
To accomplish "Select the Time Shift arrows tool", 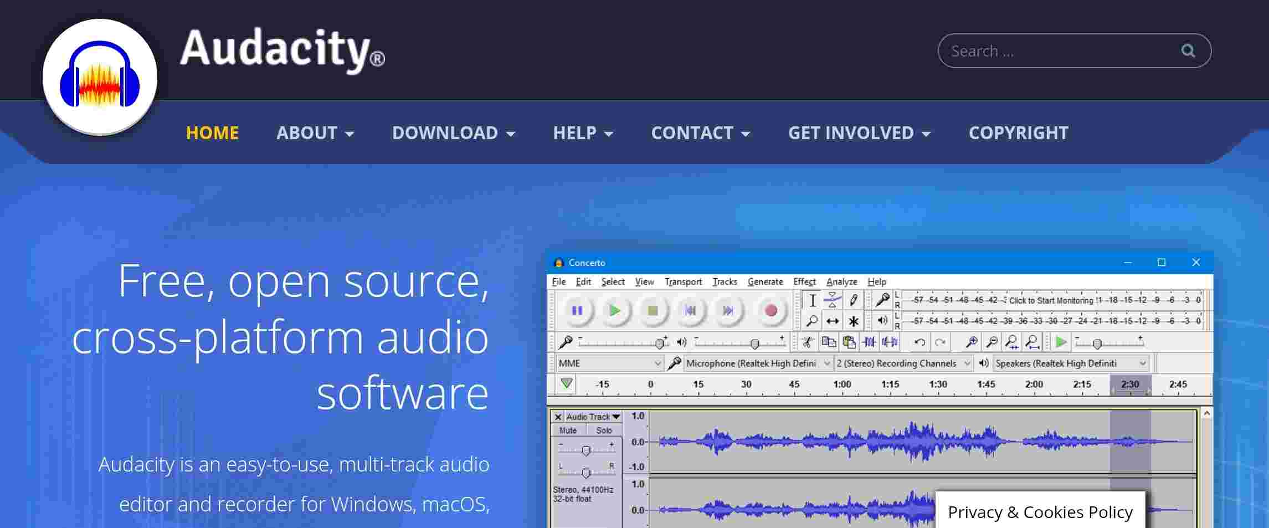I will coord(833,321).
